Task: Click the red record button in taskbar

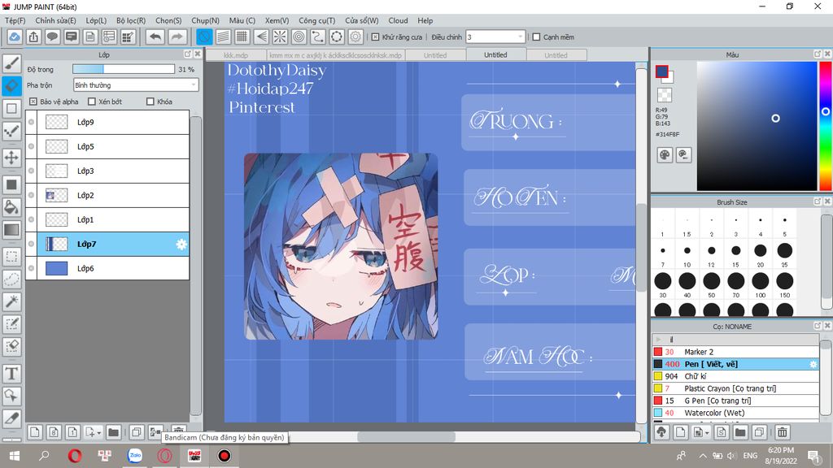Action: coord(225,456)
